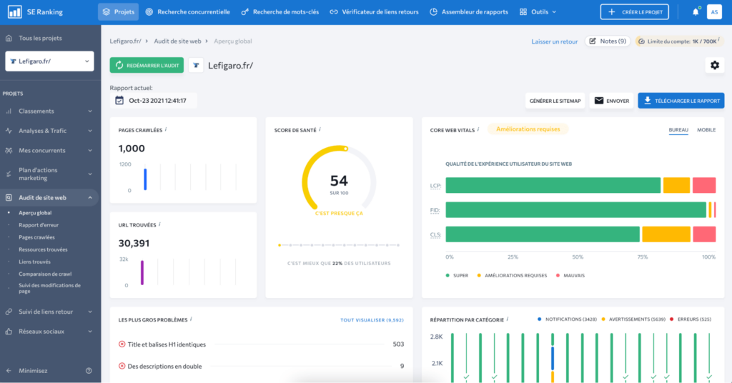The height and width of the screenshot is (383, 732).
Task: Open Recherche de mots-clés in top navigation
Action: point(280,11)
